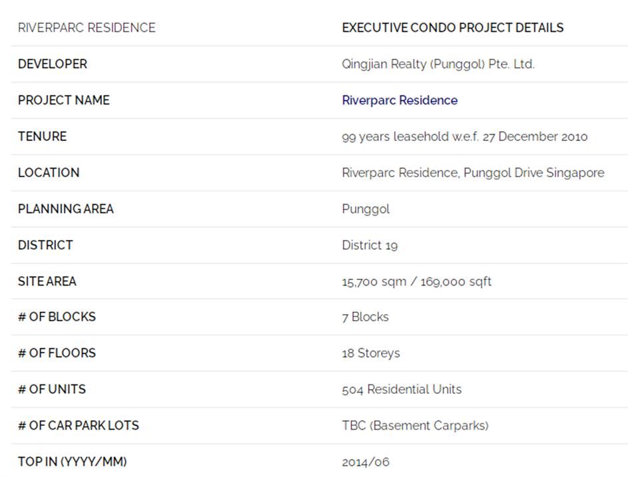Select the 7 Blocks value

coord(366,317)
